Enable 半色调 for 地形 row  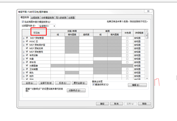click(127, 76)
